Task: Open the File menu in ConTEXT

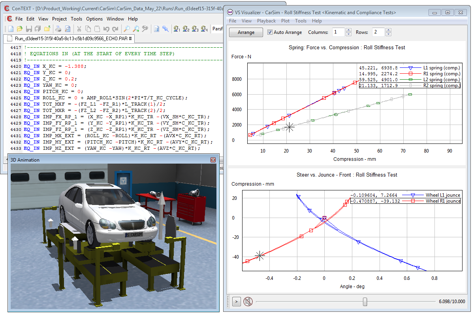Action: (x=19, y=19)
